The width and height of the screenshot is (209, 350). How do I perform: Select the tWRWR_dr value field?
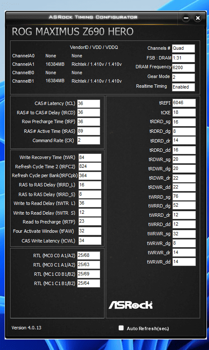click(x=184, y=253)
